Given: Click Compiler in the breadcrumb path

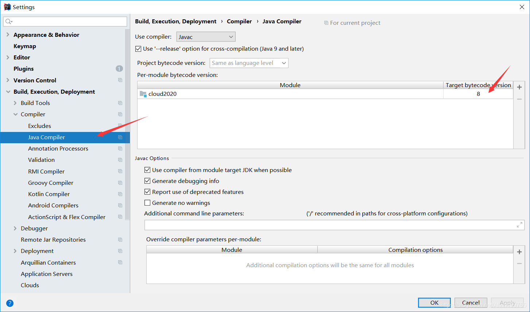Looking at the screenshot, I should [x=239, y=22].
